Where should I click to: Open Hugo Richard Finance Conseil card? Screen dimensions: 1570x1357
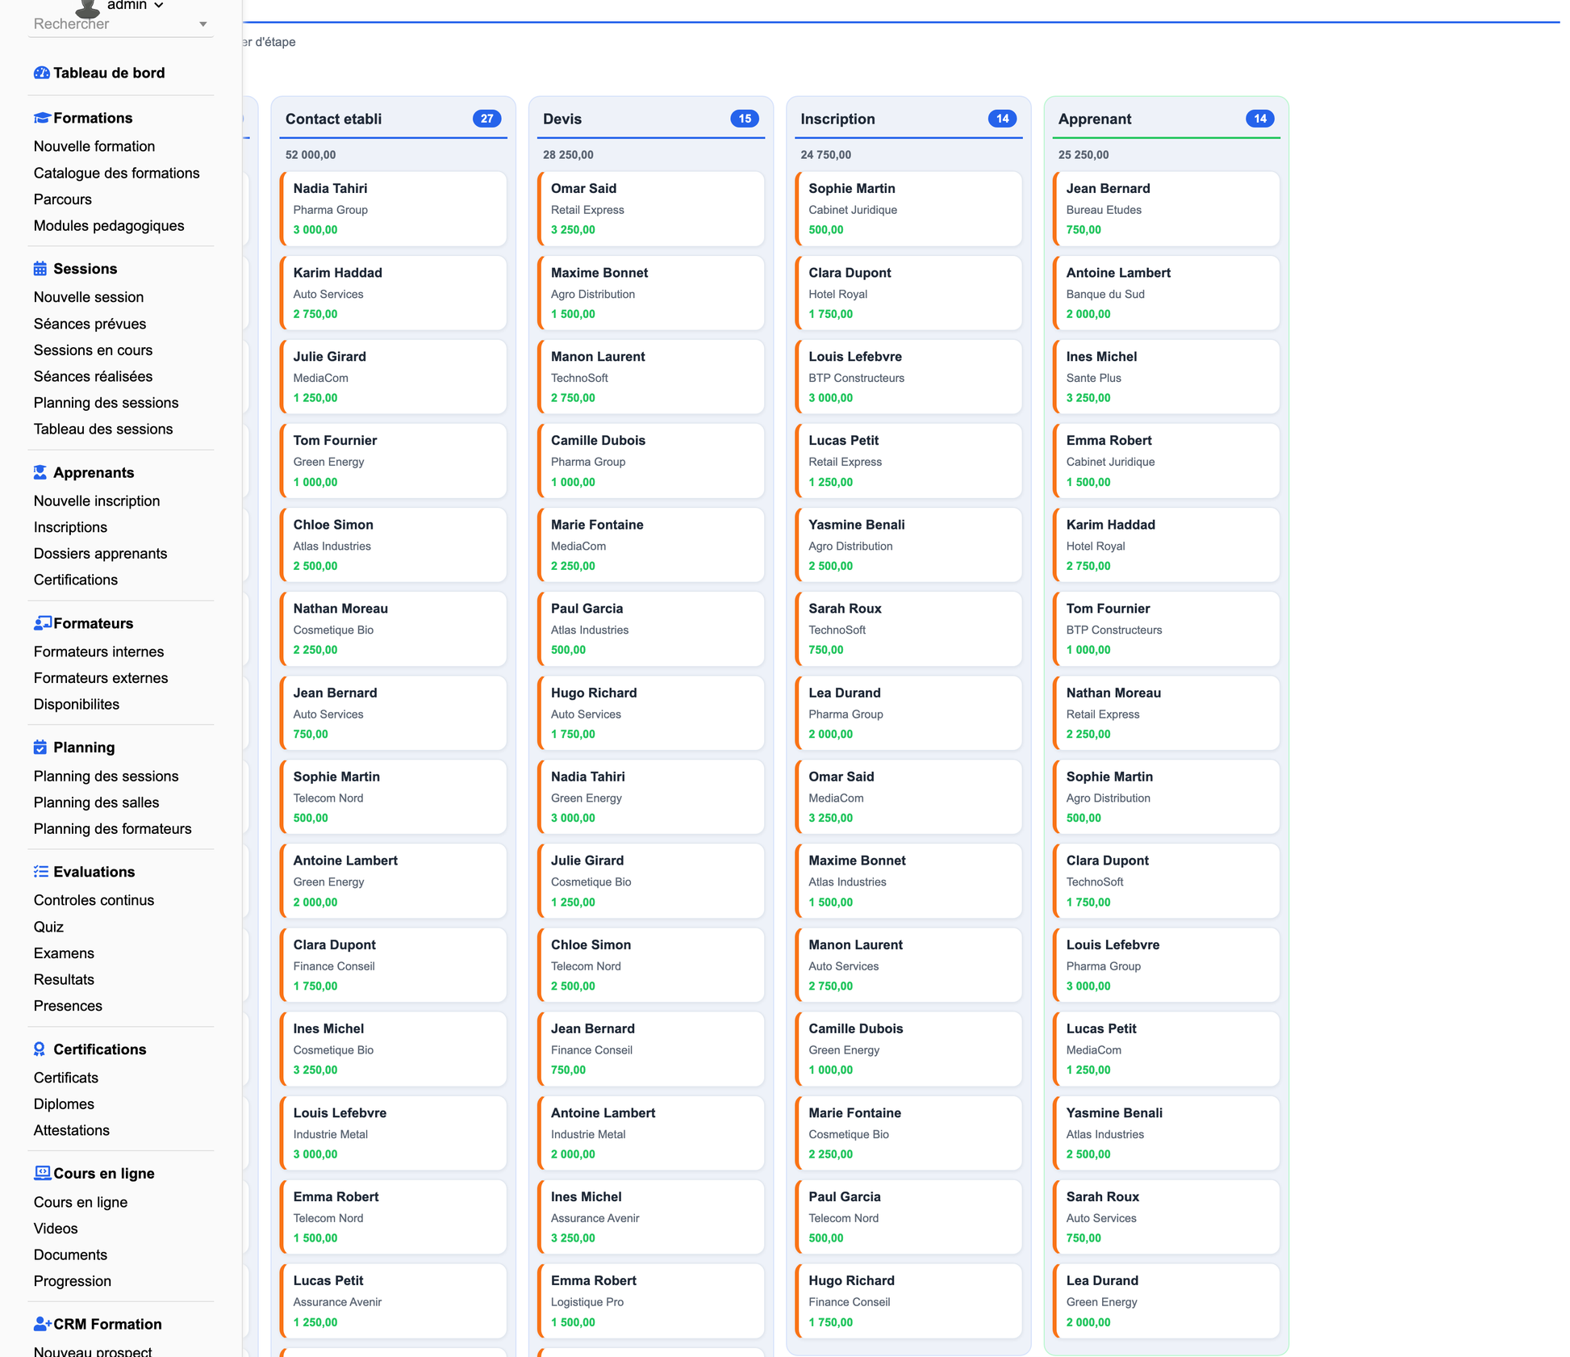pos(908,1301)
